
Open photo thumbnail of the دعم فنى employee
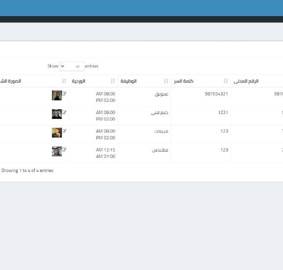pyautogui.click(x=57, y=114)
